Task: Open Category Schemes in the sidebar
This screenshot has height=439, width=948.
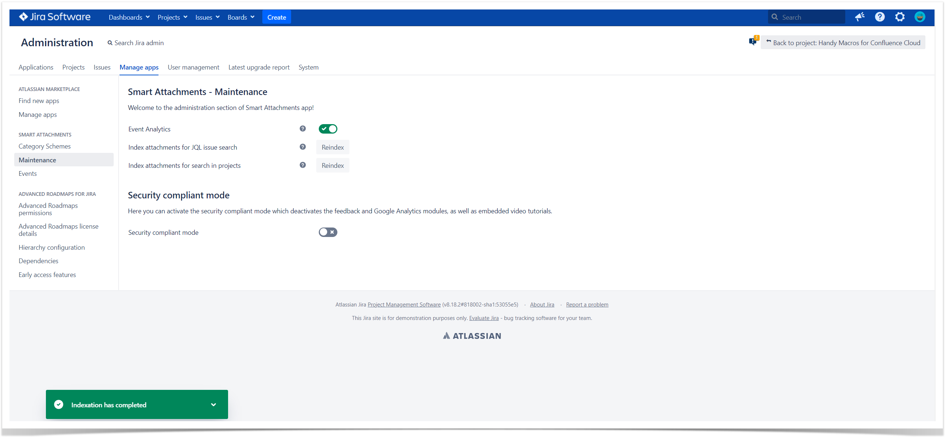Action: pos(44,146)
